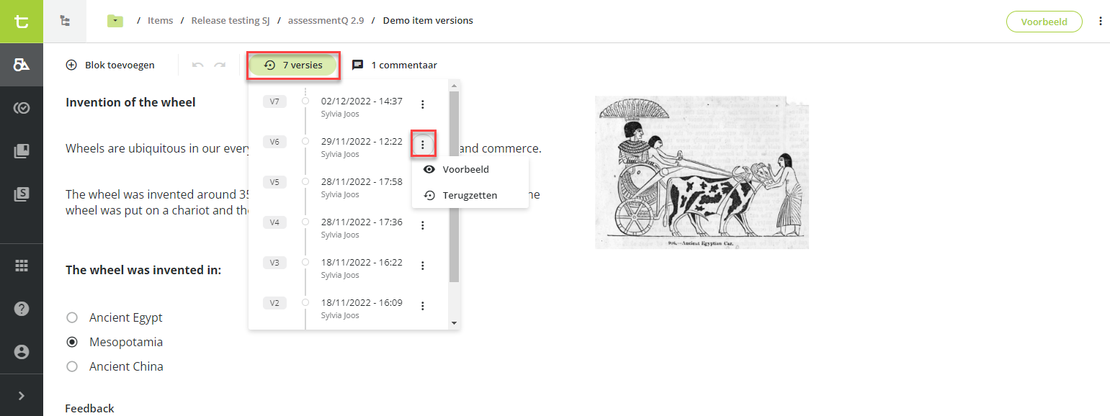Select the V2 version badge

pyautogui.click(x=274, y=303)
